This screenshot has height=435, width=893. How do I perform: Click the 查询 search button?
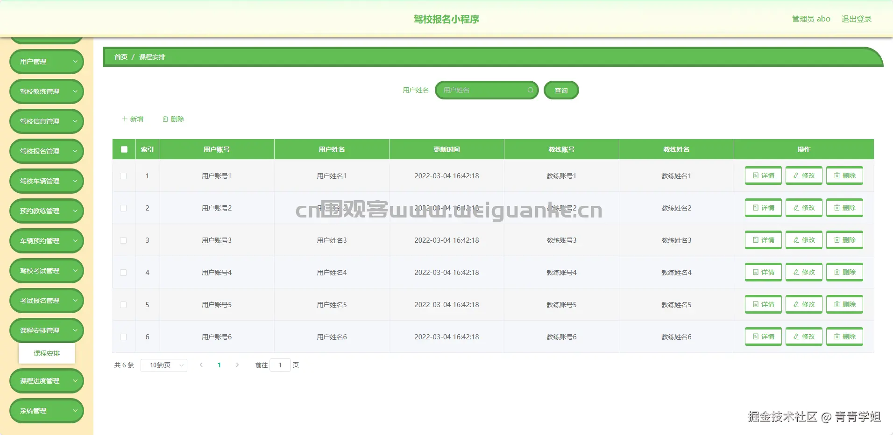pos(561,90)
